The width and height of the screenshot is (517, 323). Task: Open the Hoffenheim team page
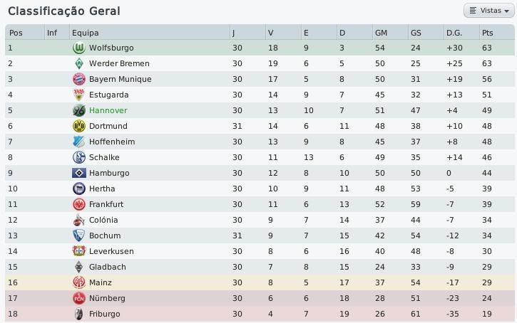click(x=112, y=142)
